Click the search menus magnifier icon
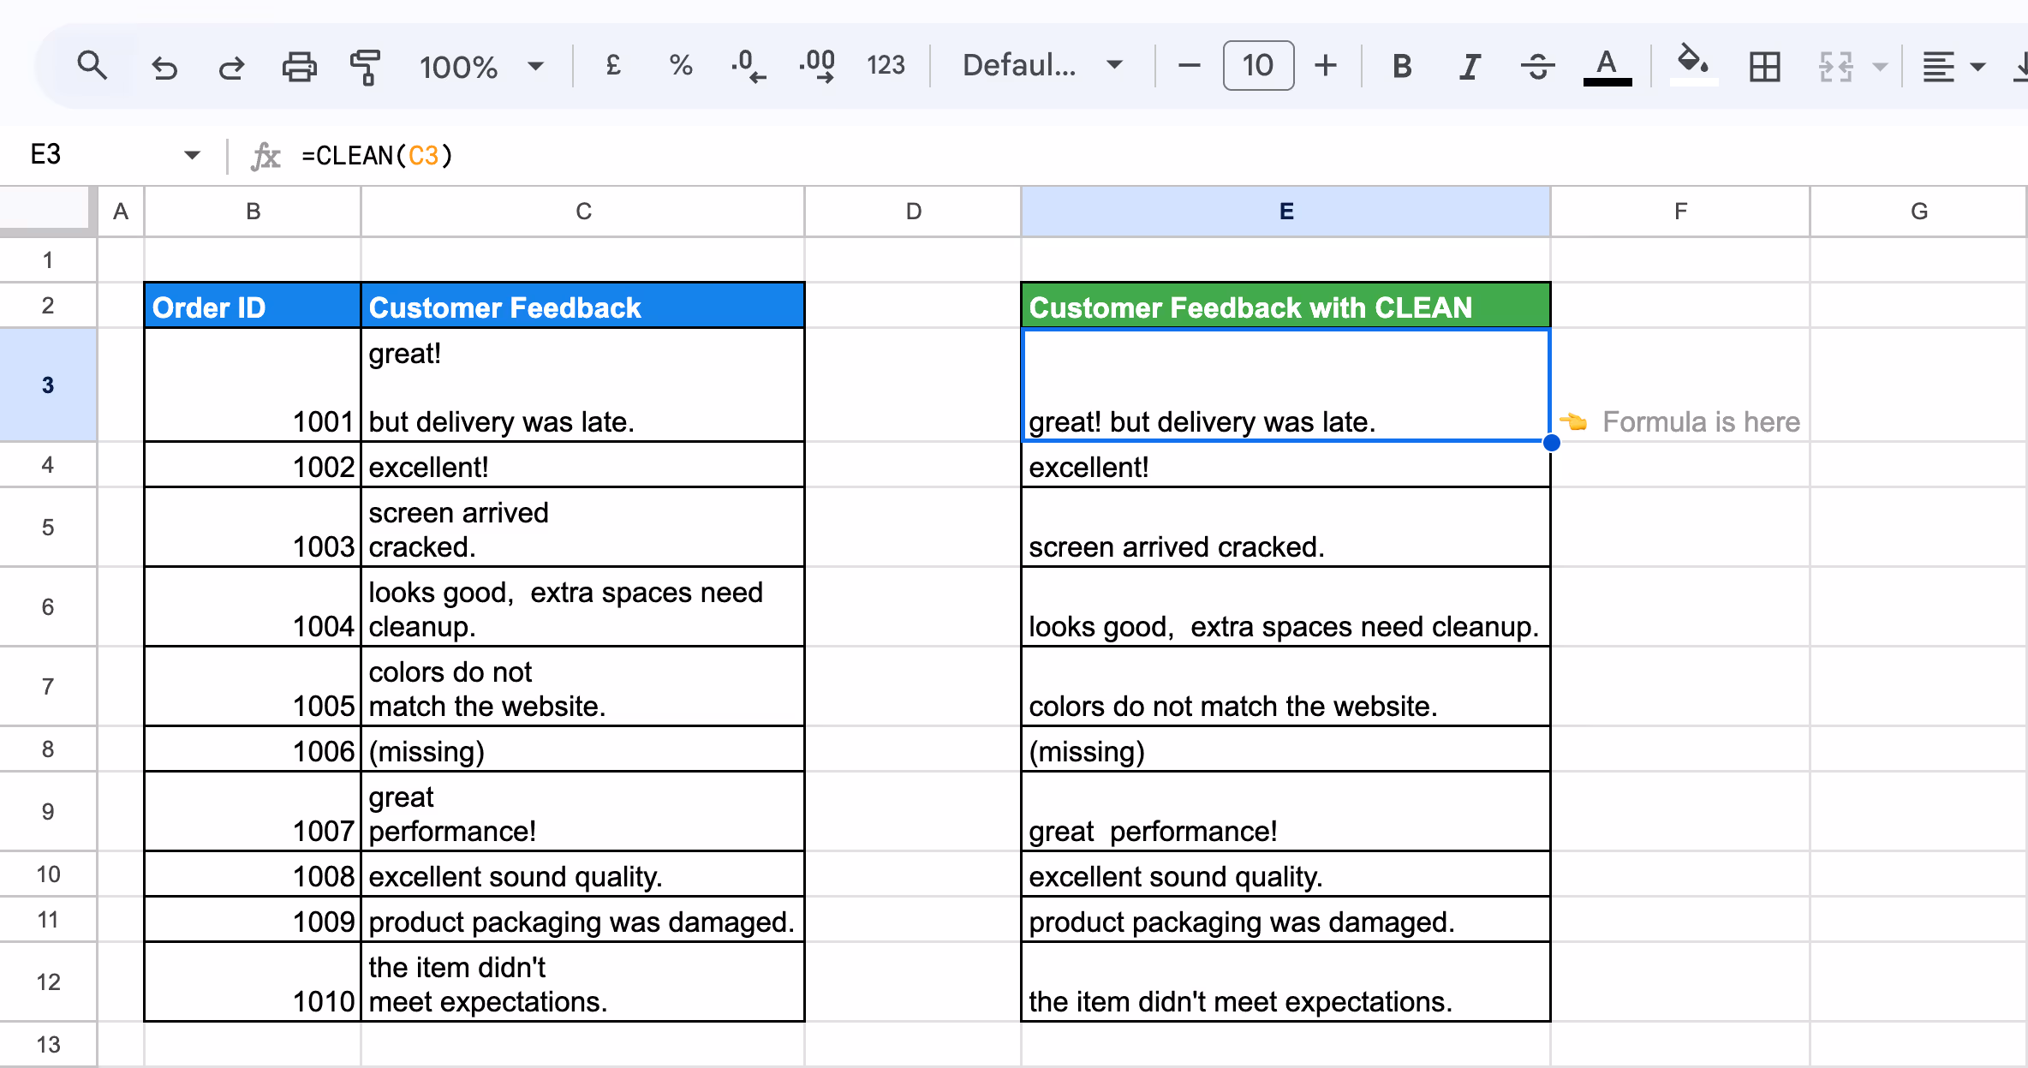 click(92, 65)
